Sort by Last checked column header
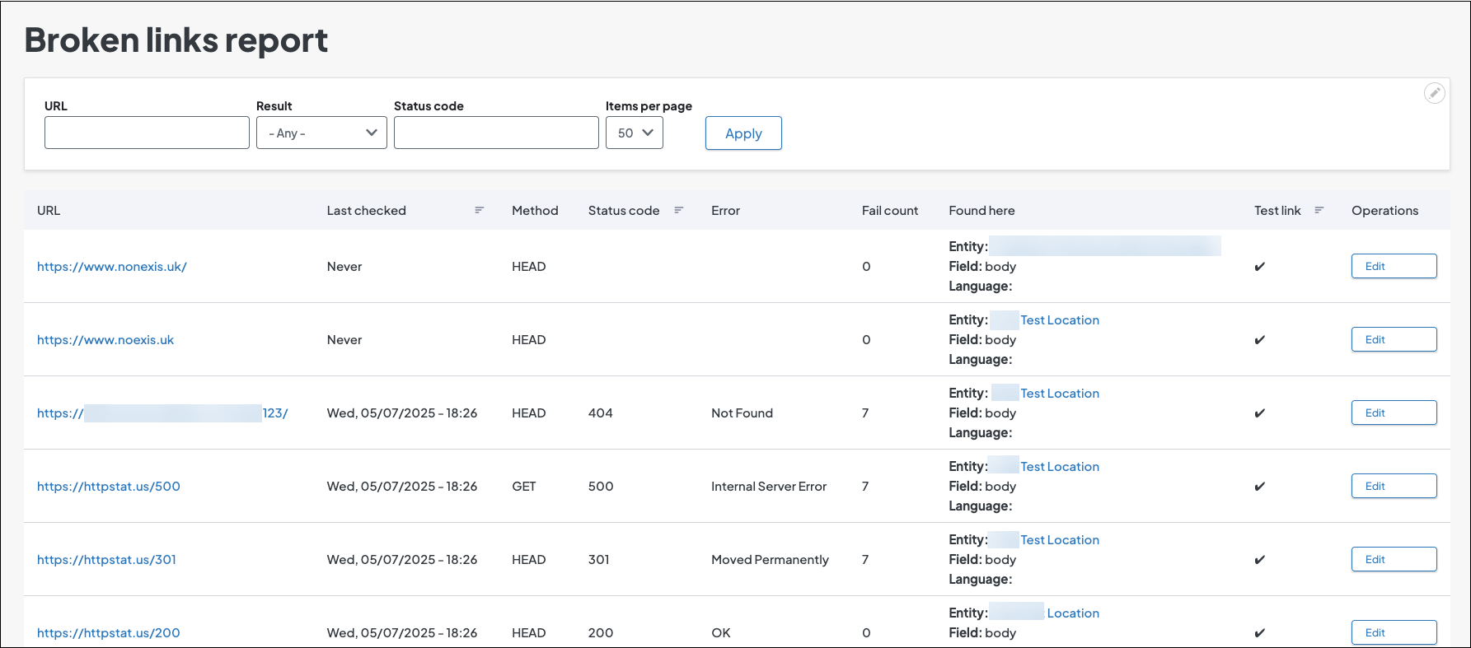 pyautogui.click(x=366, y=211)
